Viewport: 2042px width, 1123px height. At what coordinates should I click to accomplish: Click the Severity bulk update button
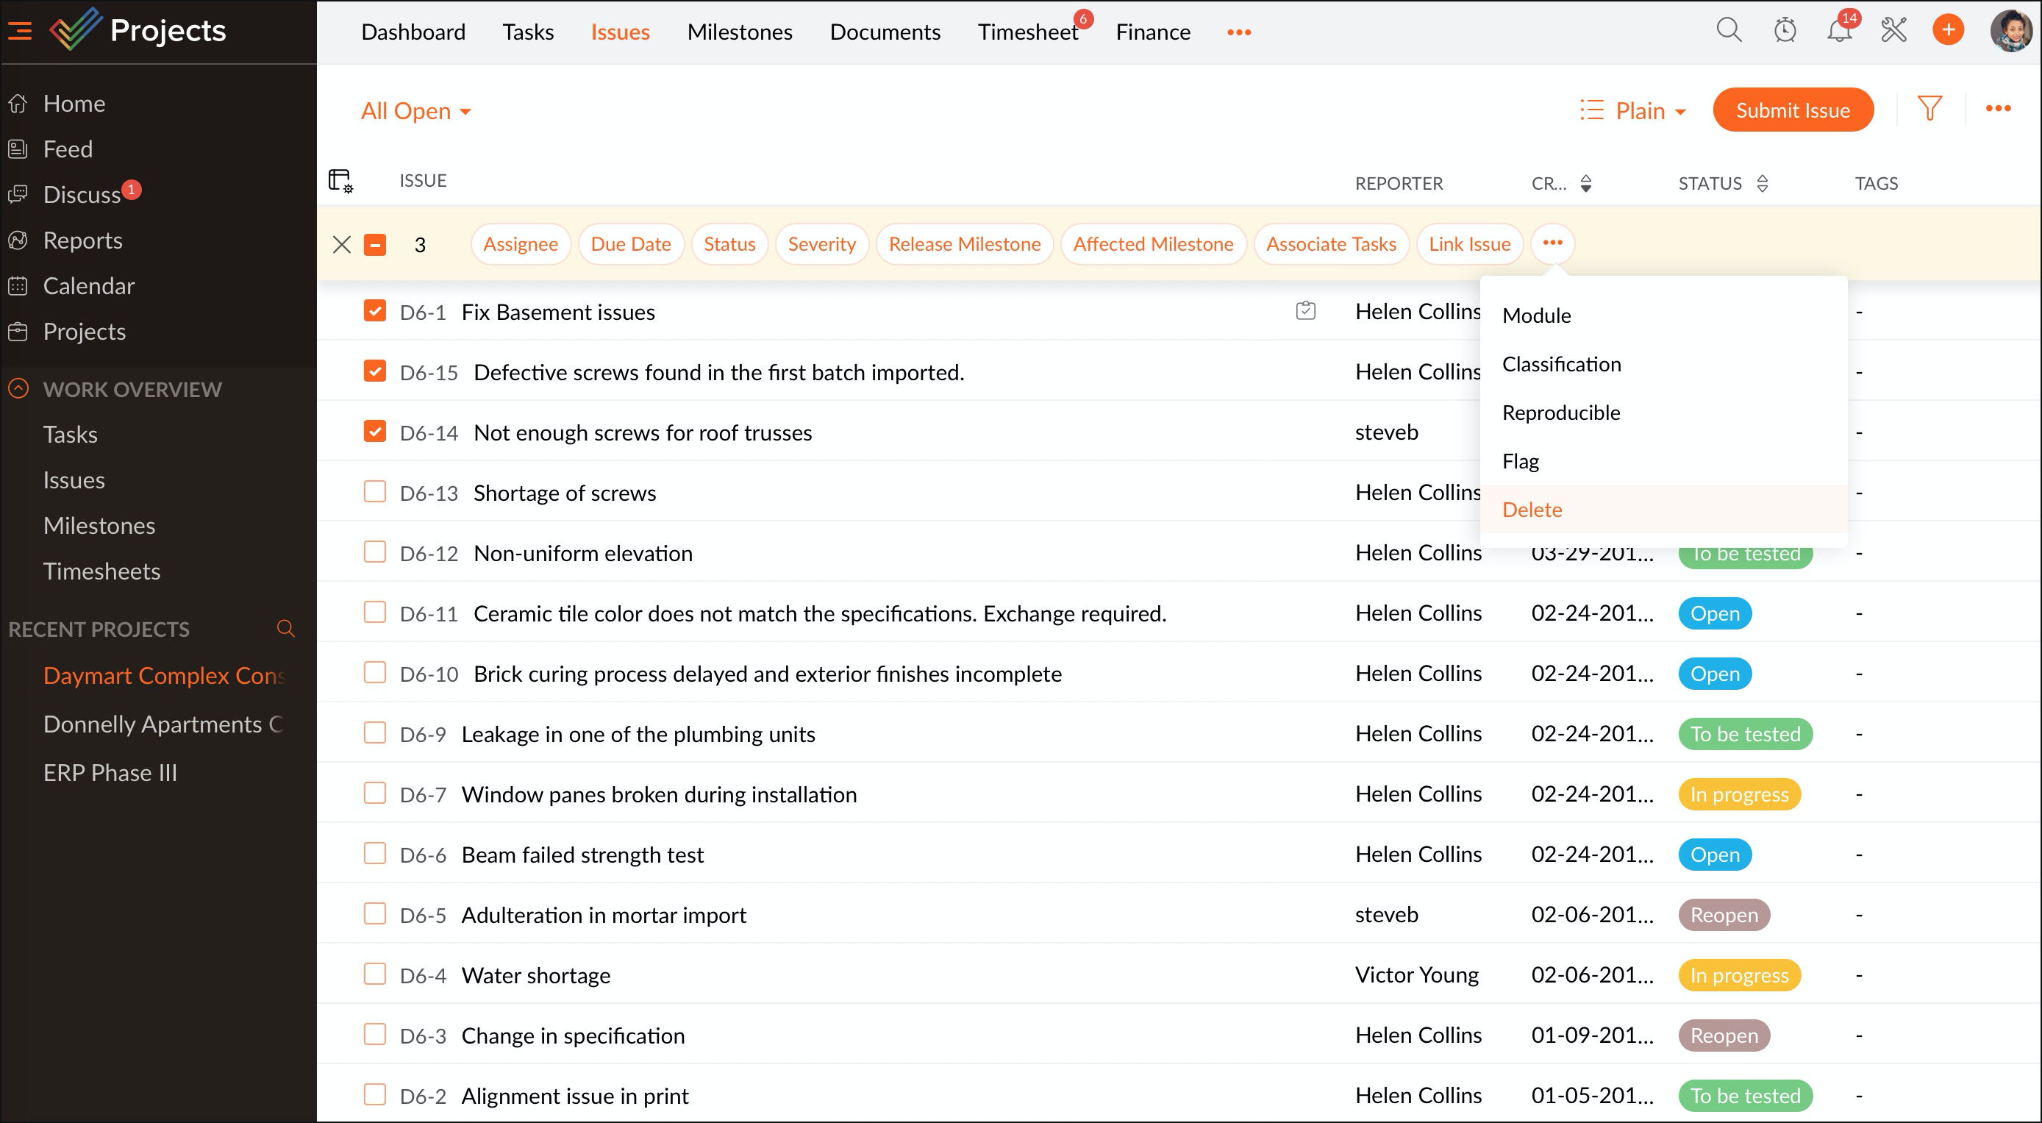pos(821,244)
